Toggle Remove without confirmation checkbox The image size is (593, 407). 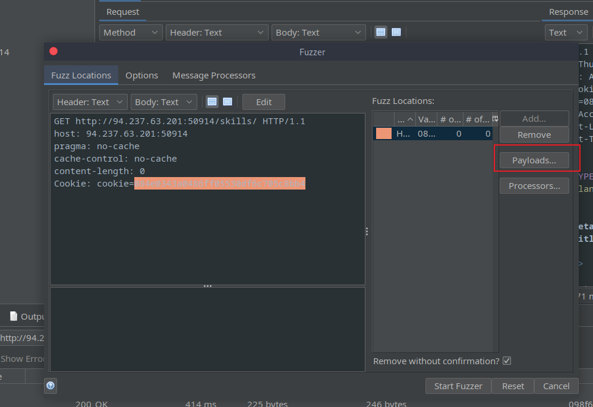[507, 361]
